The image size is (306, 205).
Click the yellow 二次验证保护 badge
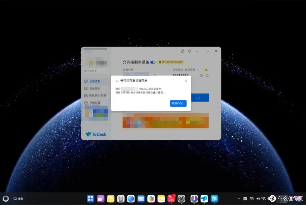click(x=171, y=62)
